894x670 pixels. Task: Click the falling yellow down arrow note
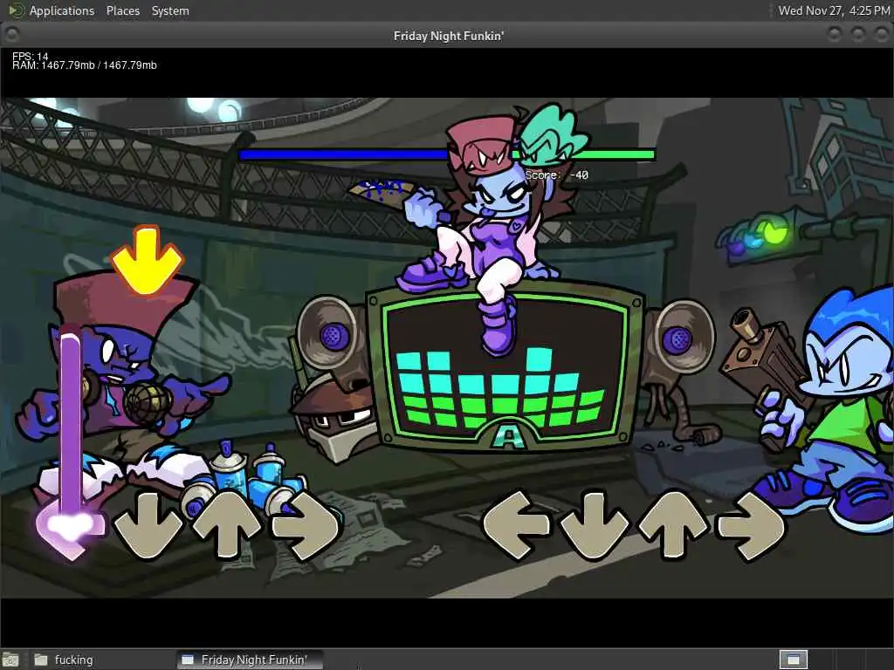147,260
